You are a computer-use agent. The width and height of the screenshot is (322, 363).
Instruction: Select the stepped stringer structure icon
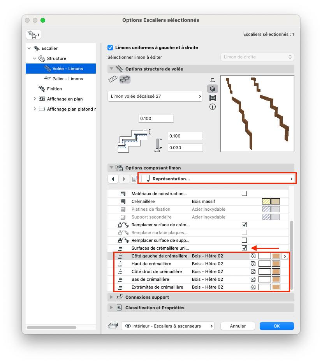coord(125,79)
